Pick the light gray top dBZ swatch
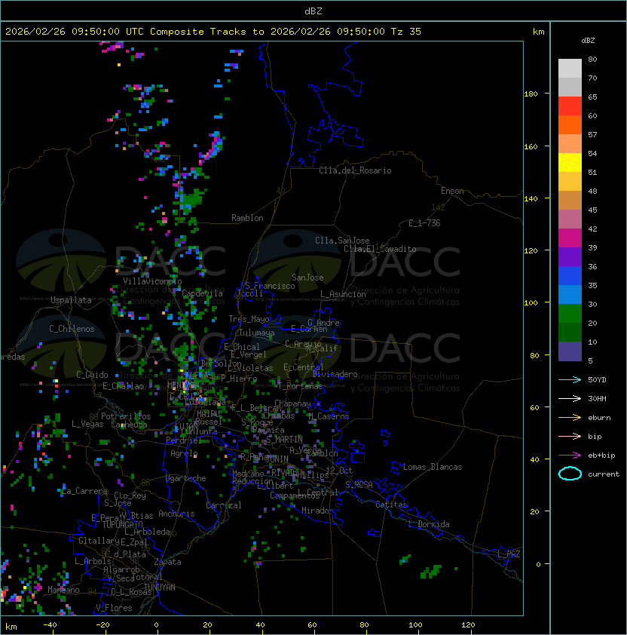 click(570, 69)
